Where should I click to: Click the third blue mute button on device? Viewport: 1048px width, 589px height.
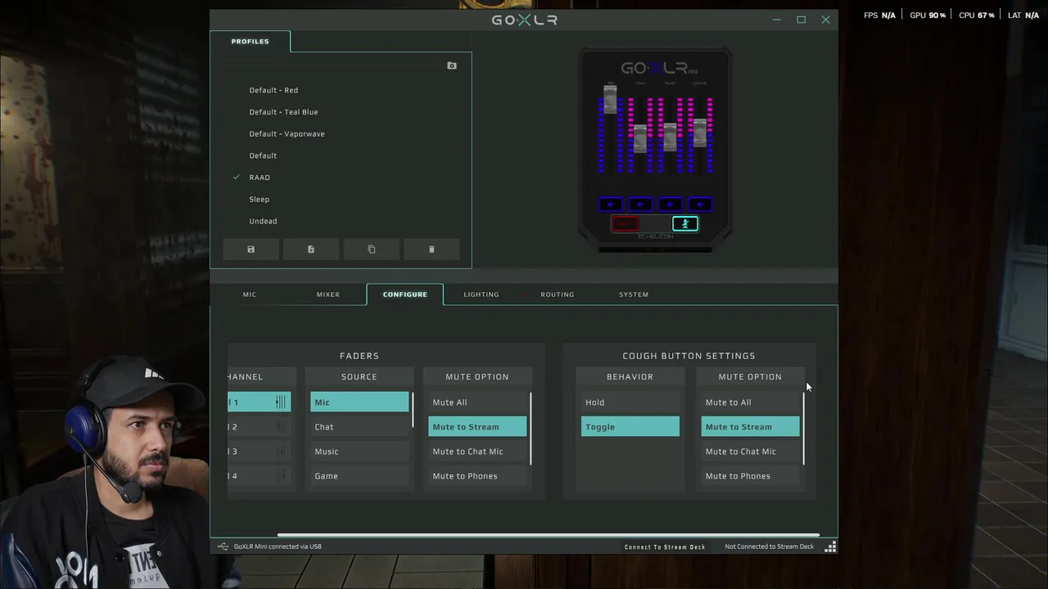[670, 205]
